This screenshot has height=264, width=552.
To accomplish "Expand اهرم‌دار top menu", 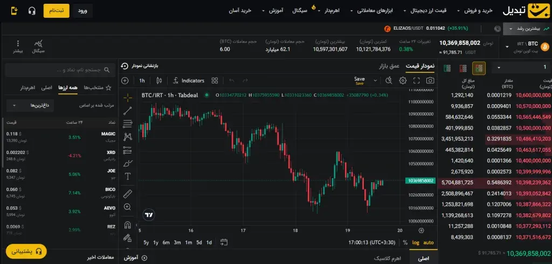I will click(328, 11).
